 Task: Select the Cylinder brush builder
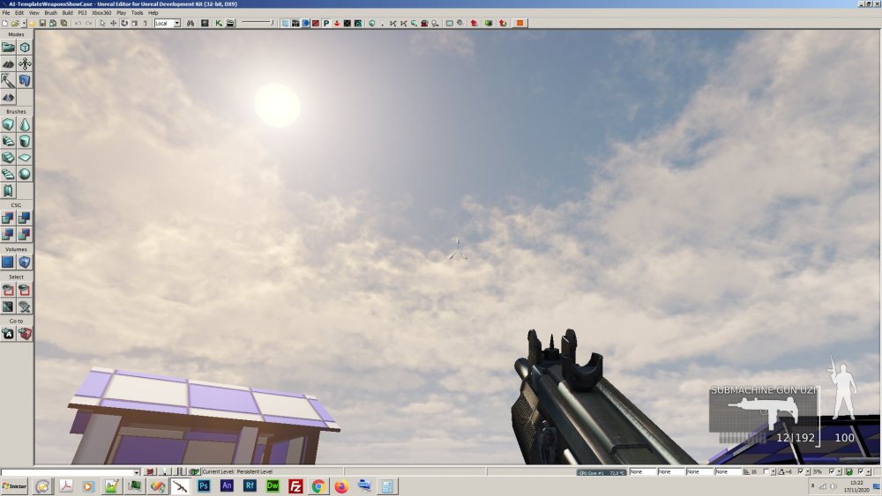[x=24, y=141]
